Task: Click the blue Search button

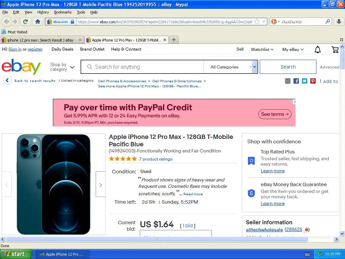Action: tap(288, 67)
